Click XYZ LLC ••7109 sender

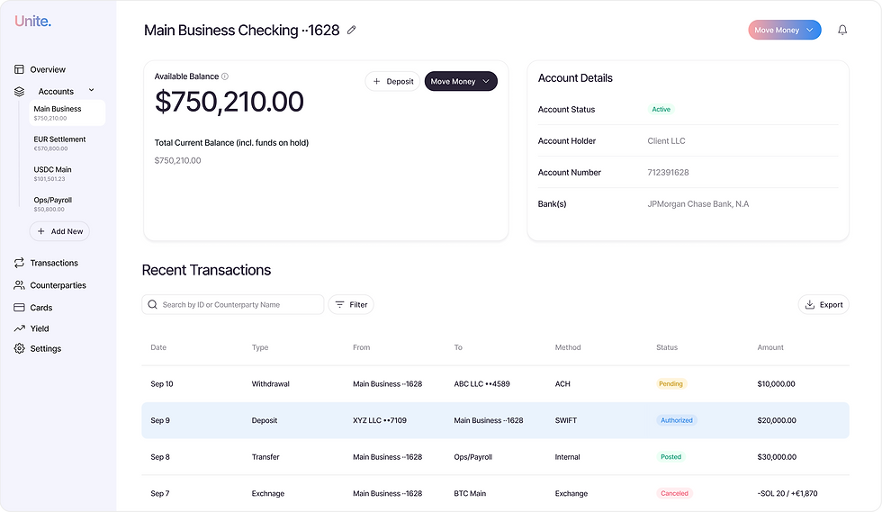coord(380,420)
